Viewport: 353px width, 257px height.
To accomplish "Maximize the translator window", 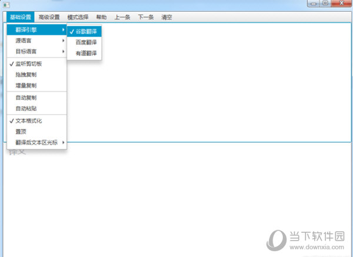I will coord(325,4).
